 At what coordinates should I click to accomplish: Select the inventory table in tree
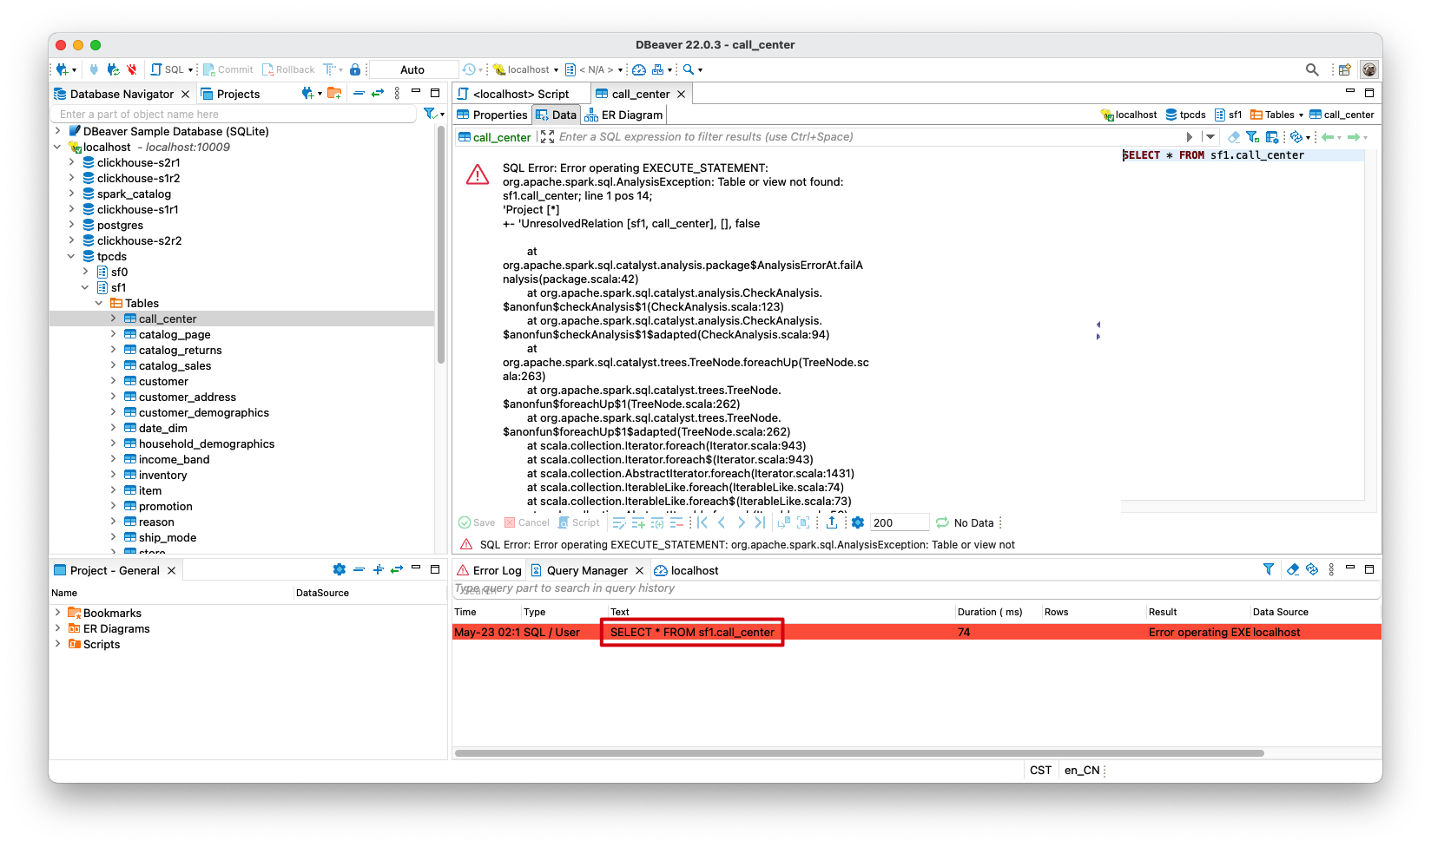162,476
